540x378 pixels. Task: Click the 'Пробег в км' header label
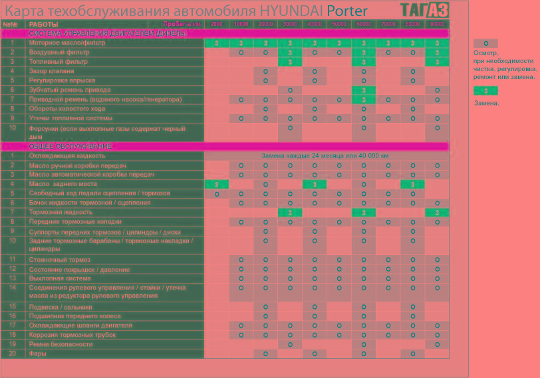click(x=182, y=24)
